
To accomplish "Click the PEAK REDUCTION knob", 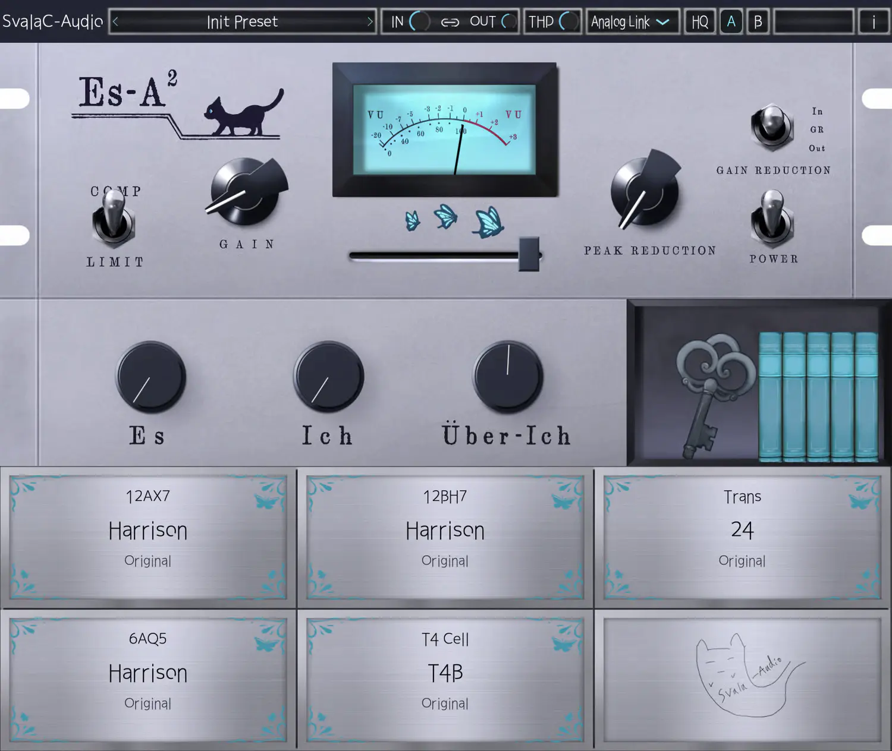I will coord(645,190).
